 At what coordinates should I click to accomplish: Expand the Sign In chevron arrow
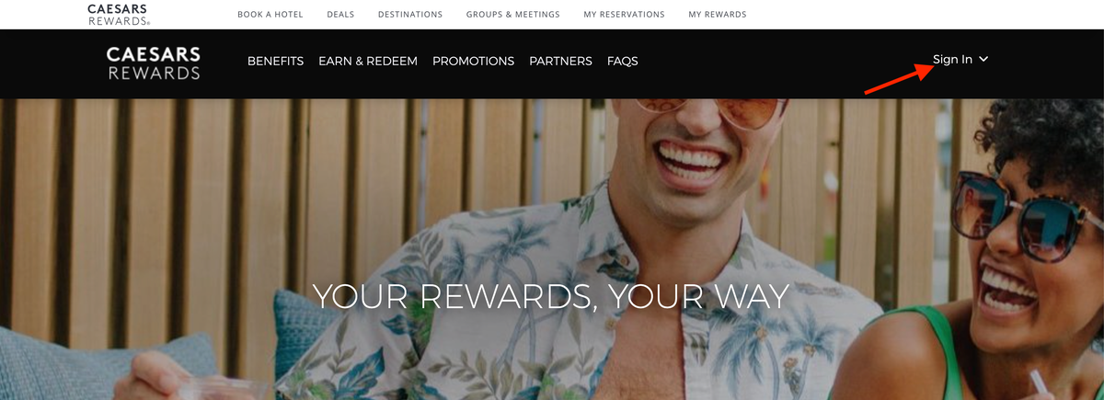click(x=983, y=60)
